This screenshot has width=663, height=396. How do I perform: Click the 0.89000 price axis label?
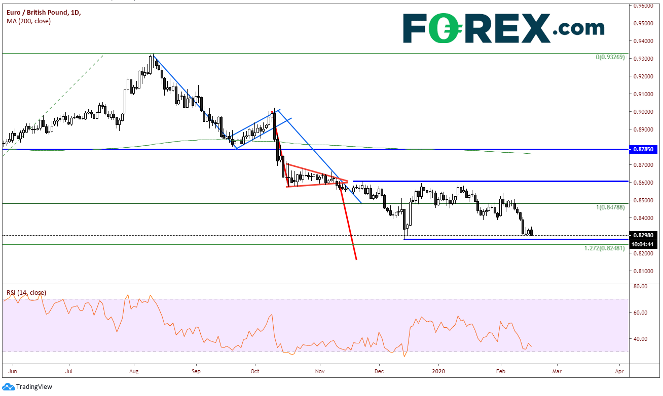pyautogui.click(x=642, y=129)
